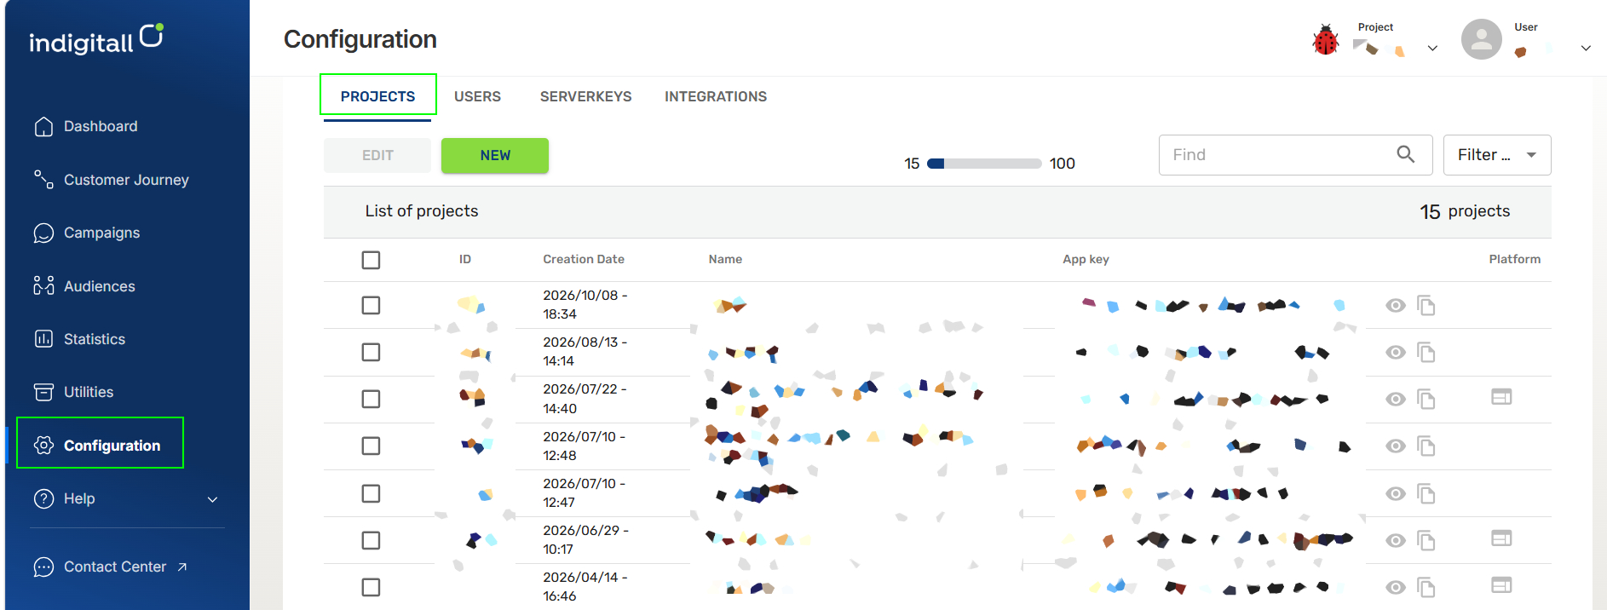Click the Creation Date column header
The image size is (1607, 610).
tap(584, 259)
